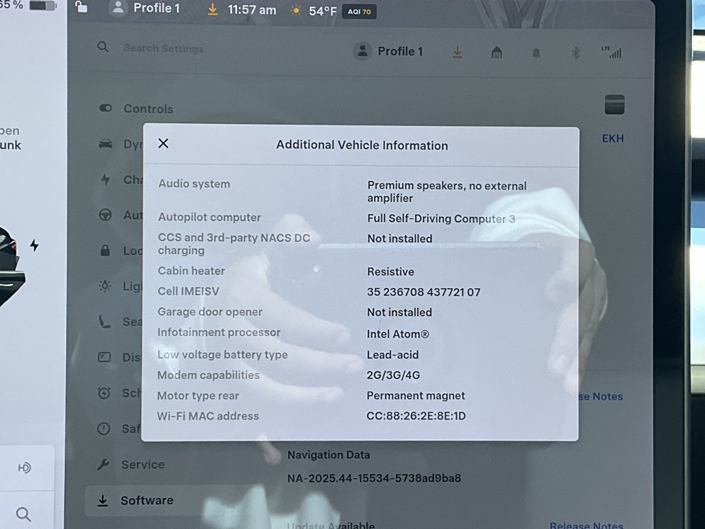The width and height of the screenshot is (705, 529).
Task: Tap the garage HomeLink icon
Action: click(x=496, y=52)
